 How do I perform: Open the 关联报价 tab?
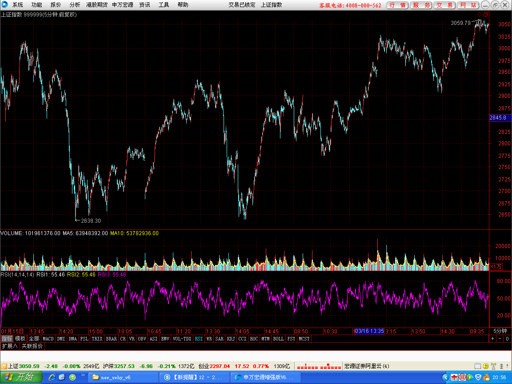[x=32, y=346]
